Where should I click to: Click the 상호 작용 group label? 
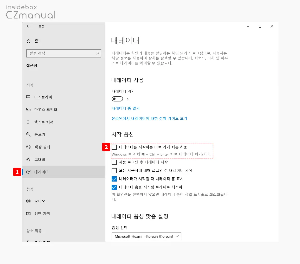[x=34, y=231]
